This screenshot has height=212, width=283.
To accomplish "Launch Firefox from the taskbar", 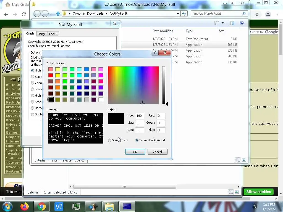I will click(25, 206).
